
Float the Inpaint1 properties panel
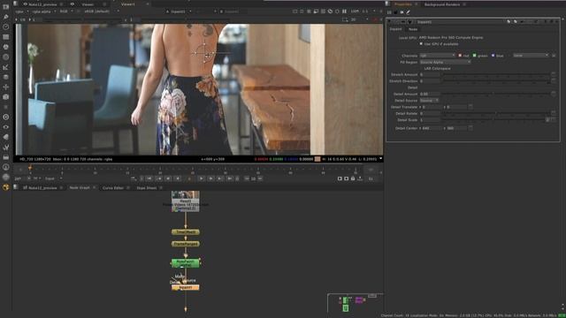[551, 21]
